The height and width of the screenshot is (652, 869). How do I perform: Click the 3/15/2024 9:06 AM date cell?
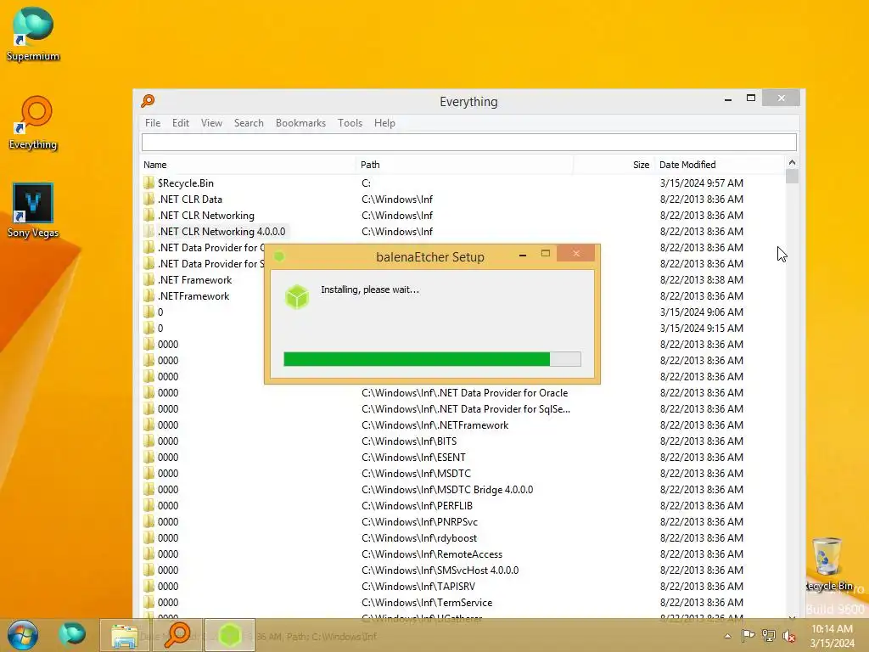(702, 312)
